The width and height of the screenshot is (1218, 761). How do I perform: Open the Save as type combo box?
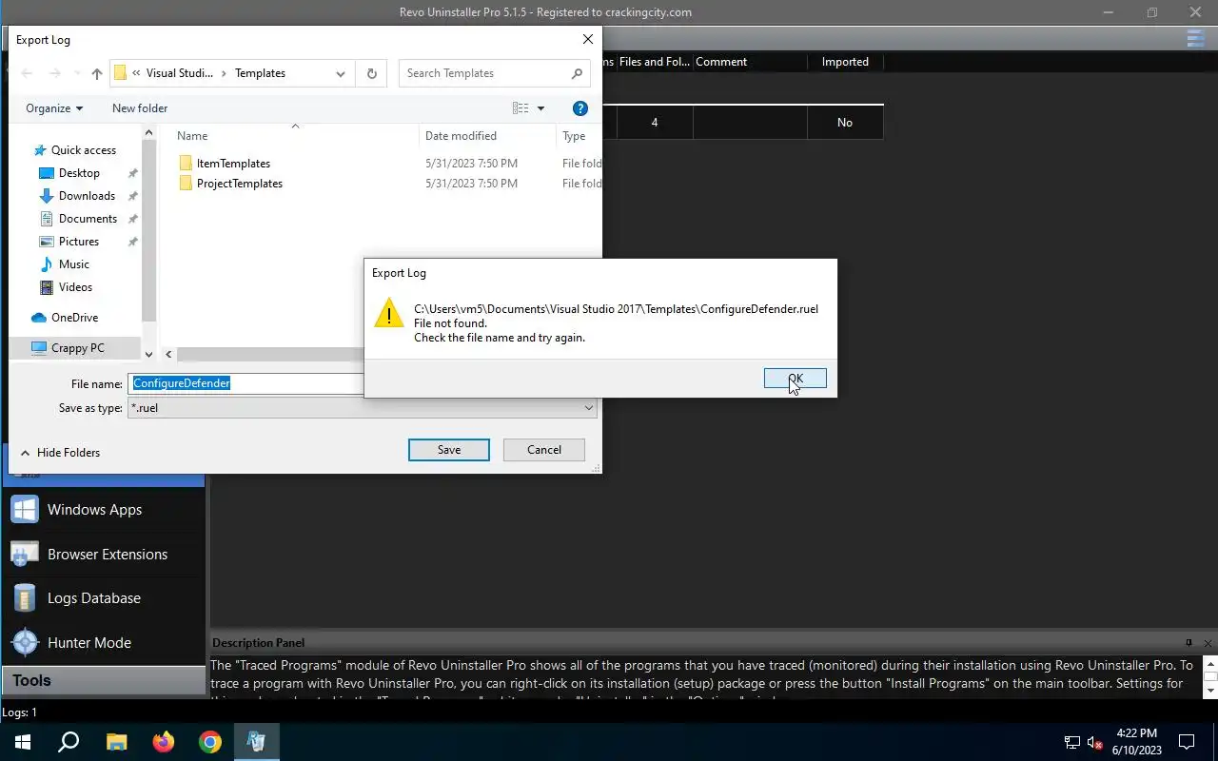(x=362, y=408)
